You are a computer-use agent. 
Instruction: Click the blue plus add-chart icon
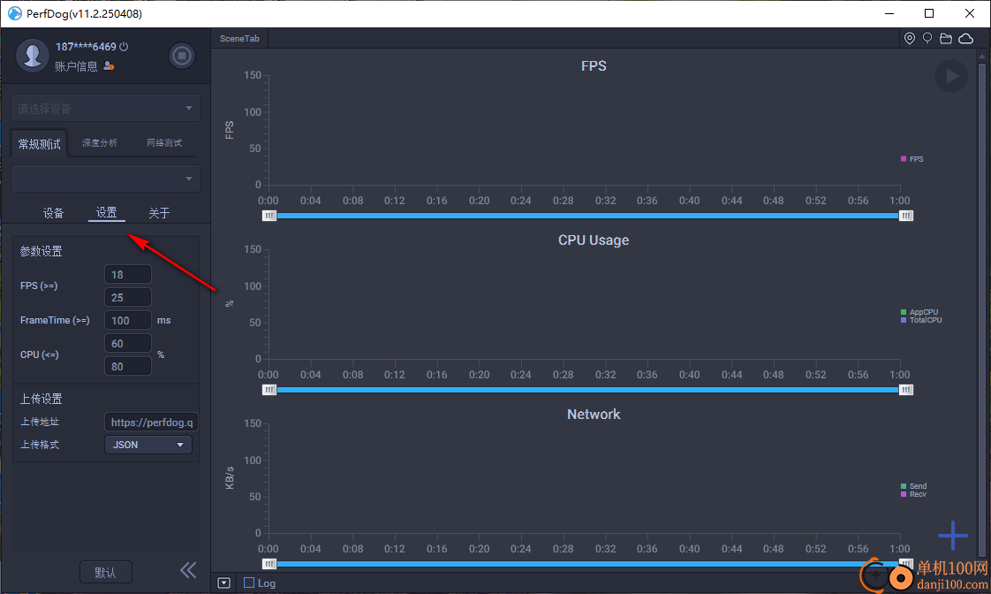click(952, 535)
